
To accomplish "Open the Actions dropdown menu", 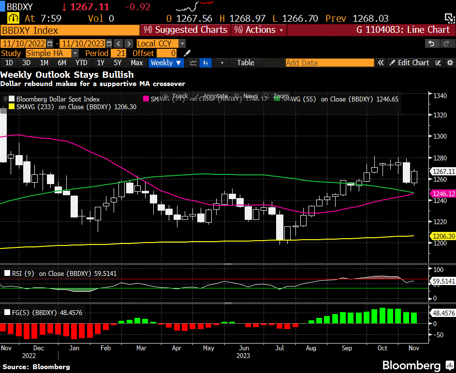I will pos(259,30).
